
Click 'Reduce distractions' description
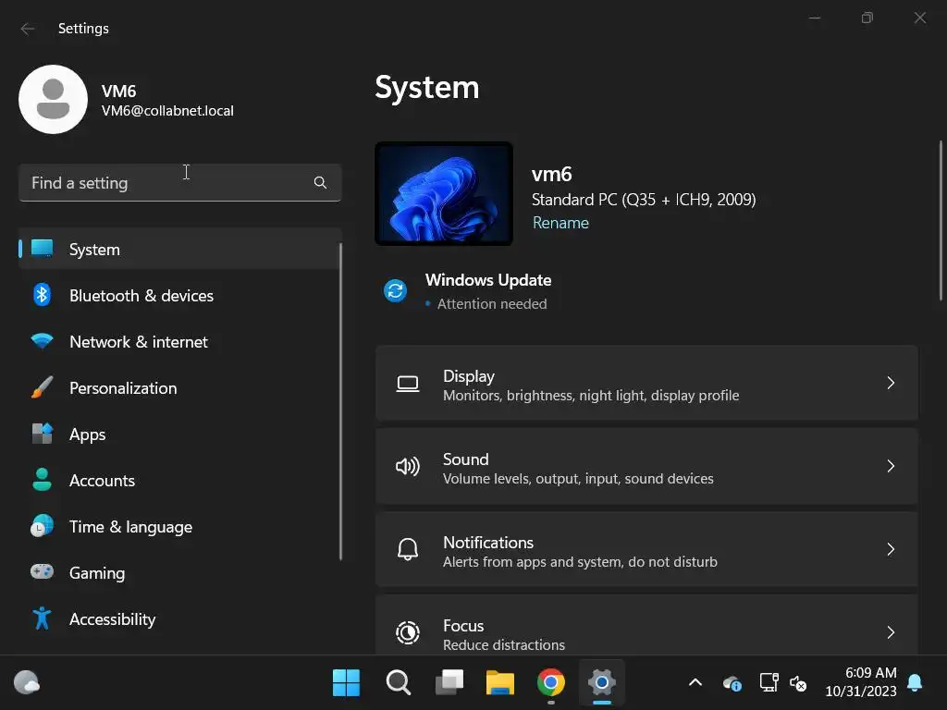pyautogui.click(x=504, y=644)
